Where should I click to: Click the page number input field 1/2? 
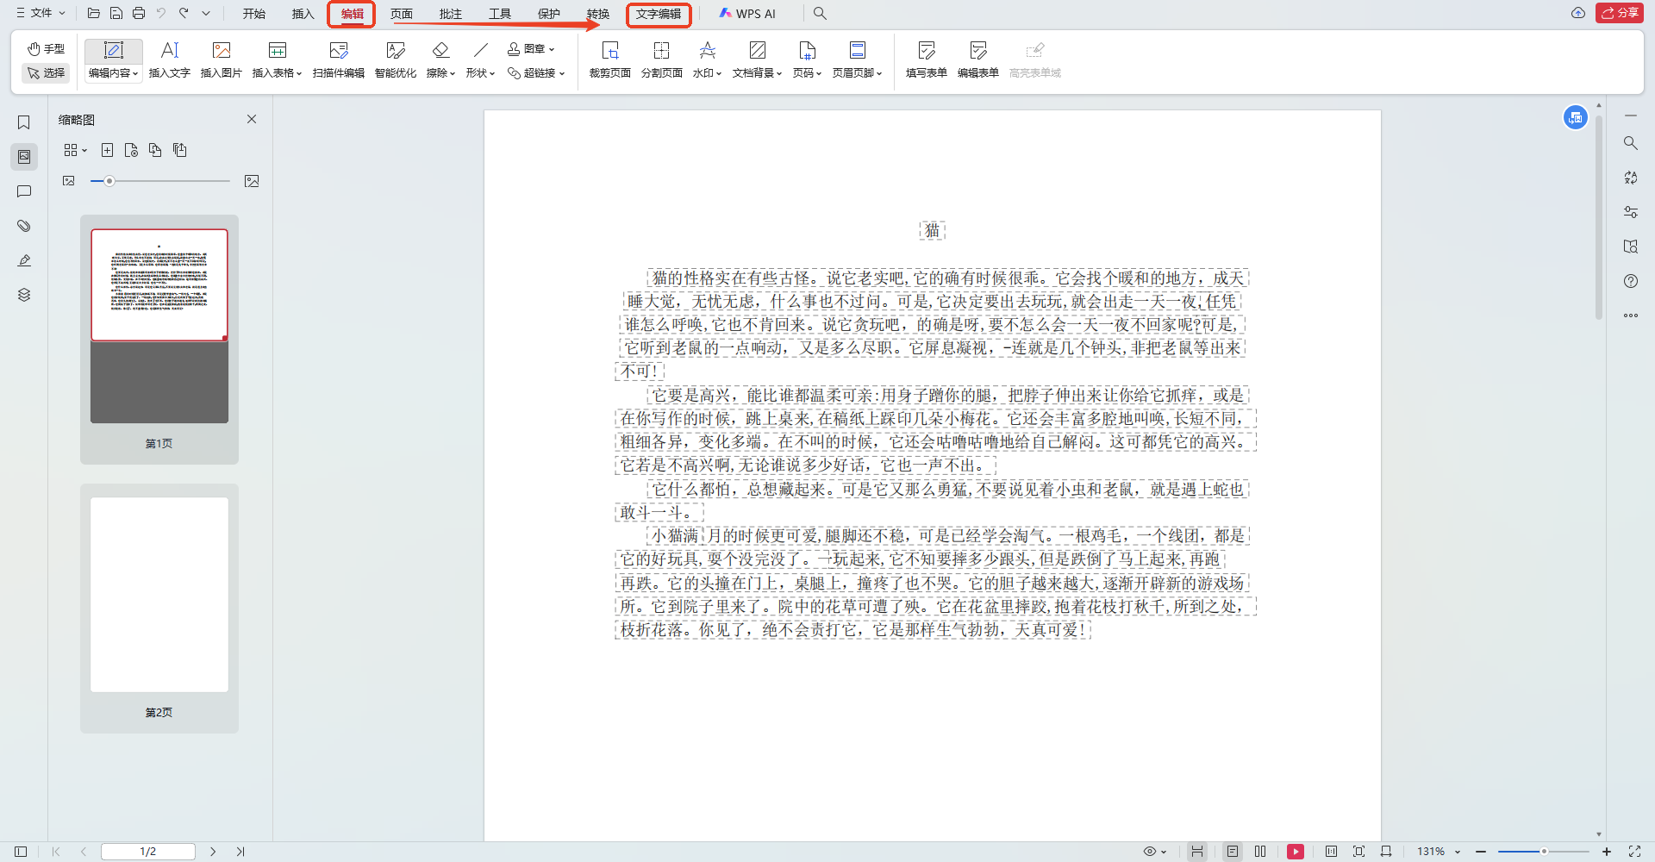[x=148, y=852]
